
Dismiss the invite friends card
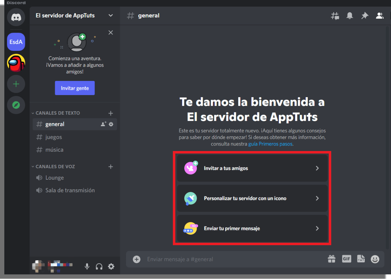[x=111, y=33]
